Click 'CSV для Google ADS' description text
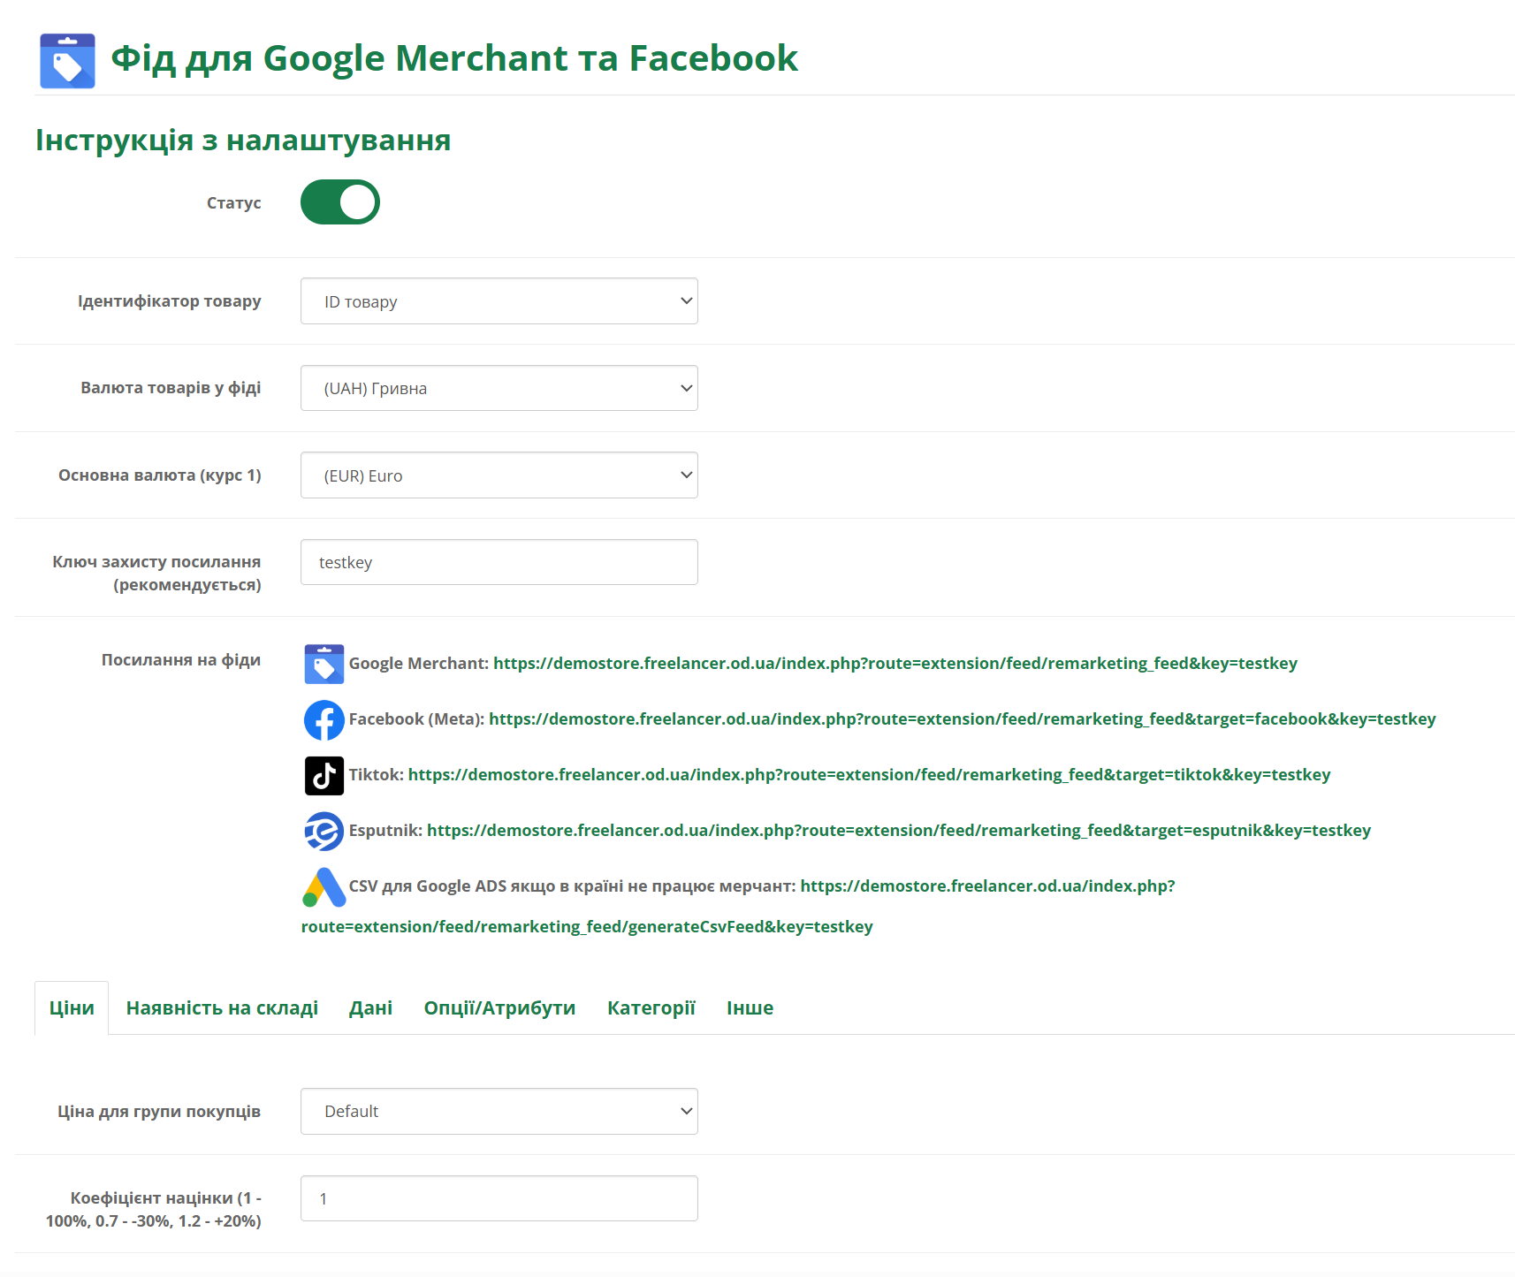Screen dimensions: 1515x1277 click(573, 886)
